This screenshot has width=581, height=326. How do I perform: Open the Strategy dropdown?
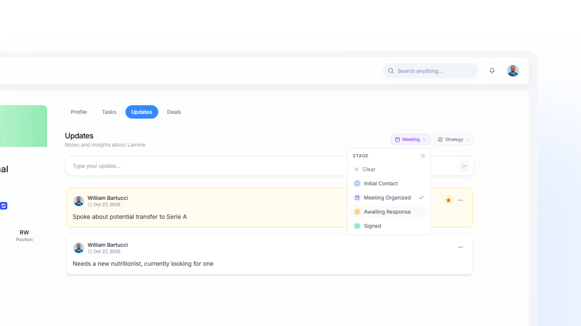click(x=454, y=139)
